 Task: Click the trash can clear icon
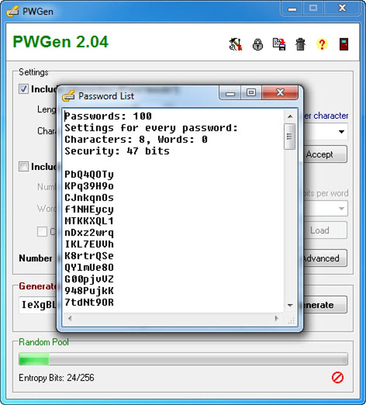click(300, 44)
